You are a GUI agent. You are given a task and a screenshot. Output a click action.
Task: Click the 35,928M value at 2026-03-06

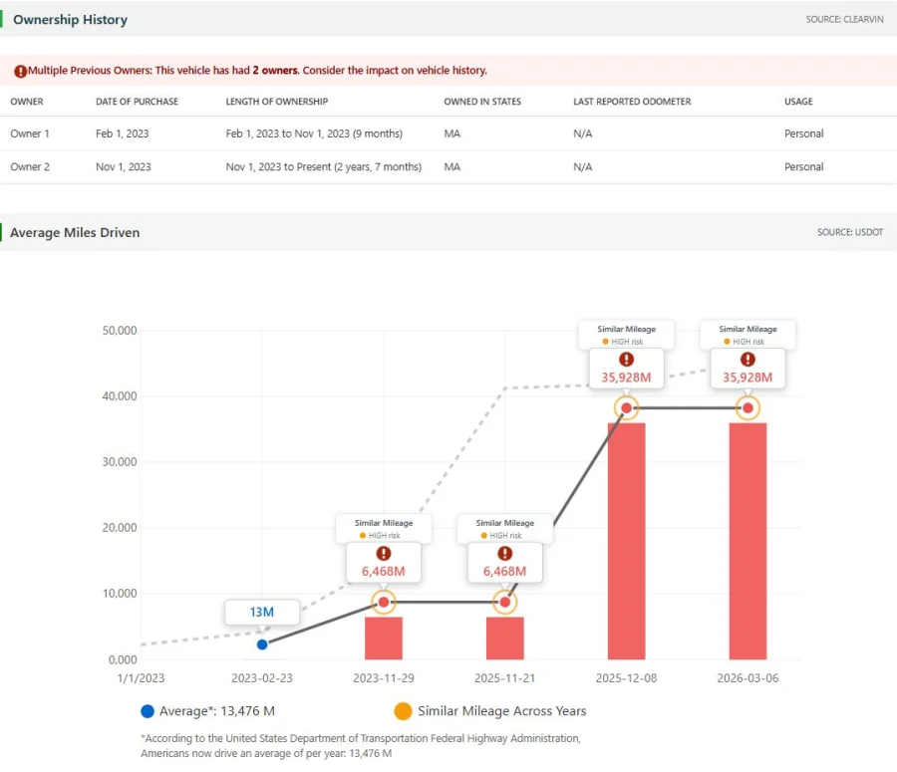[747, 378]
